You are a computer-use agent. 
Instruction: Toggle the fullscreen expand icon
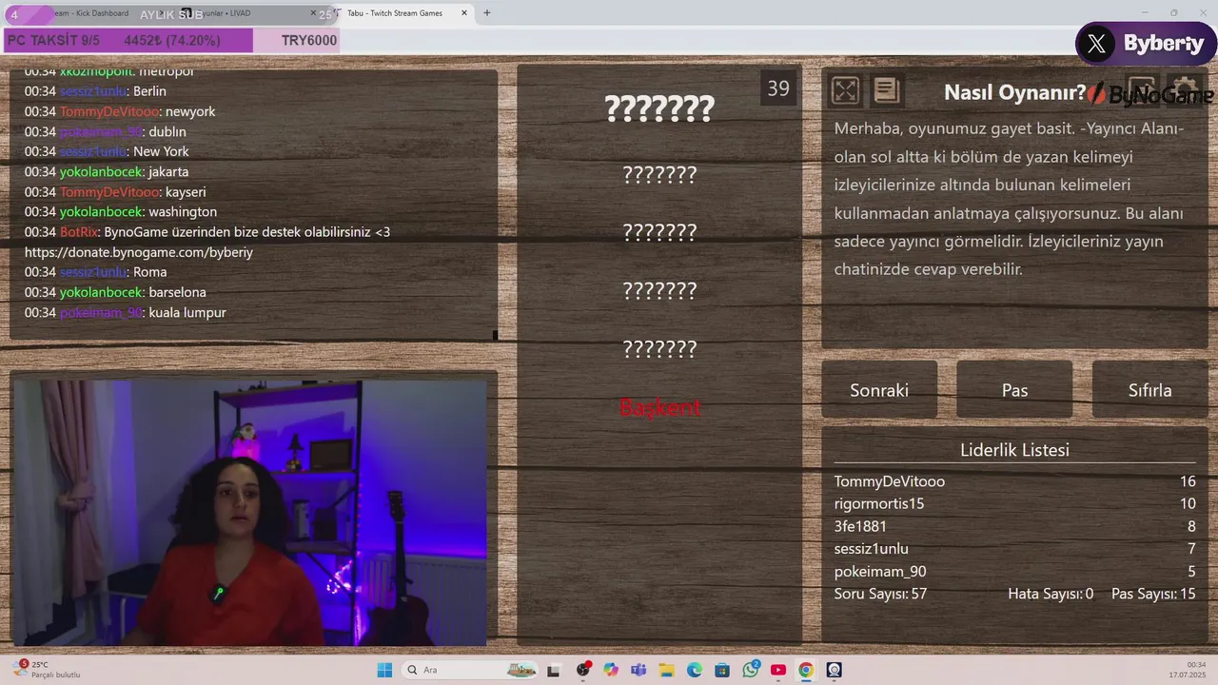pyautogui.click(x=845, y=90)
